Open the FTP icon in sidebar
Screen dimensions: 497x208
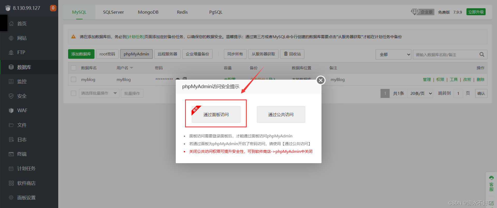click(x=11, y=53)
